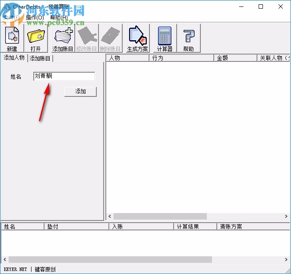Click the 清账方案 column header

(x=253, y=226)
